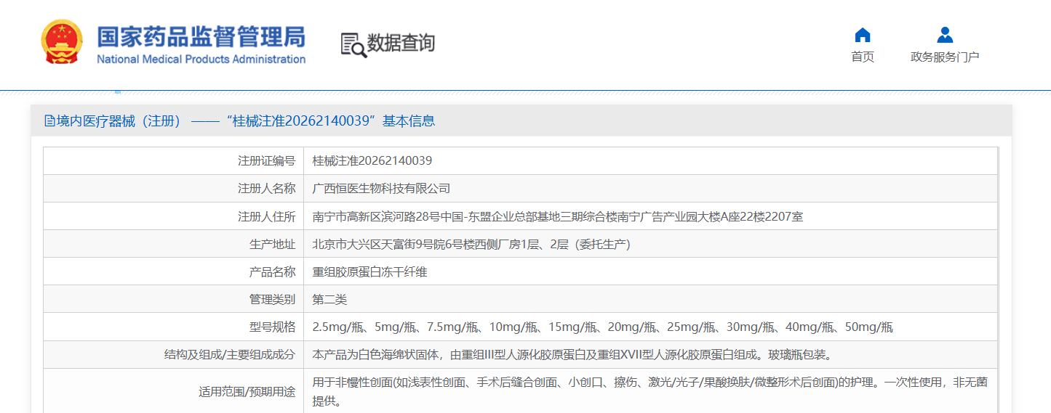Click the management category value 第二类

(x=329, y=300)
